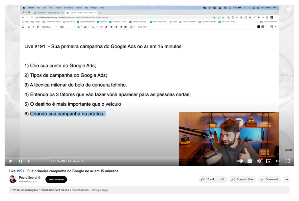
Task: Open Pedro Sobral channel name link
Action: click(28, 178)
